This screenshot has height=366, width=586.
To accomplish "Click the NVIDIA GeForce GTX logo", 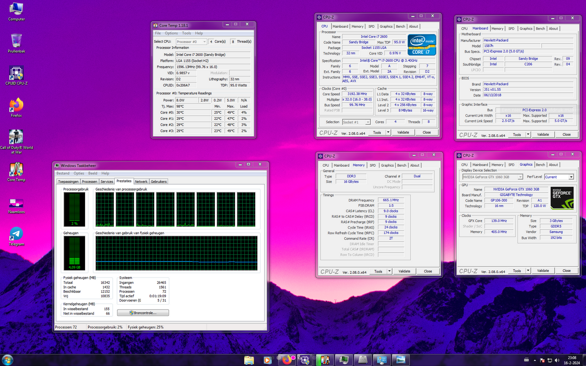I will [x=562, y=198].
